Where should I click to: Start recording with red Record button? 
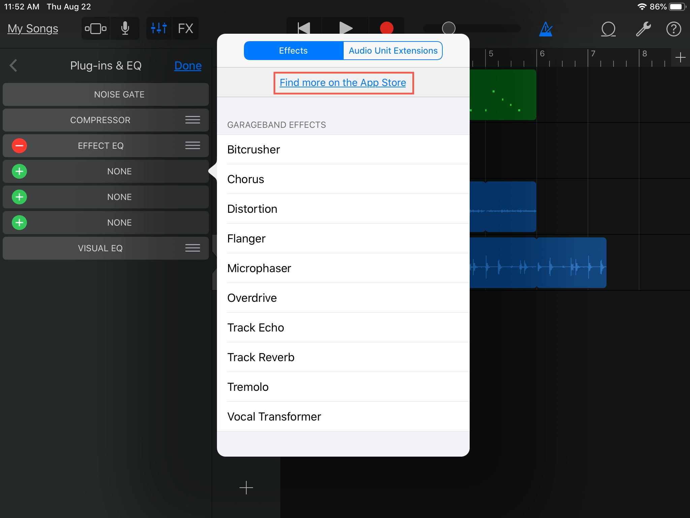pyautogui.click(x=387, y=28)
